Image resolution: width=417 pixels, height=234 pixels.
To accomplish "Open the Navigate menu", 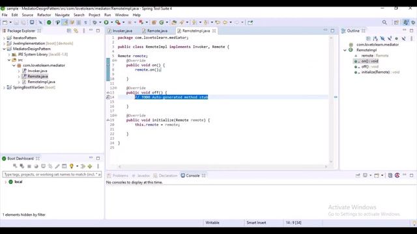I will (63, 15).
